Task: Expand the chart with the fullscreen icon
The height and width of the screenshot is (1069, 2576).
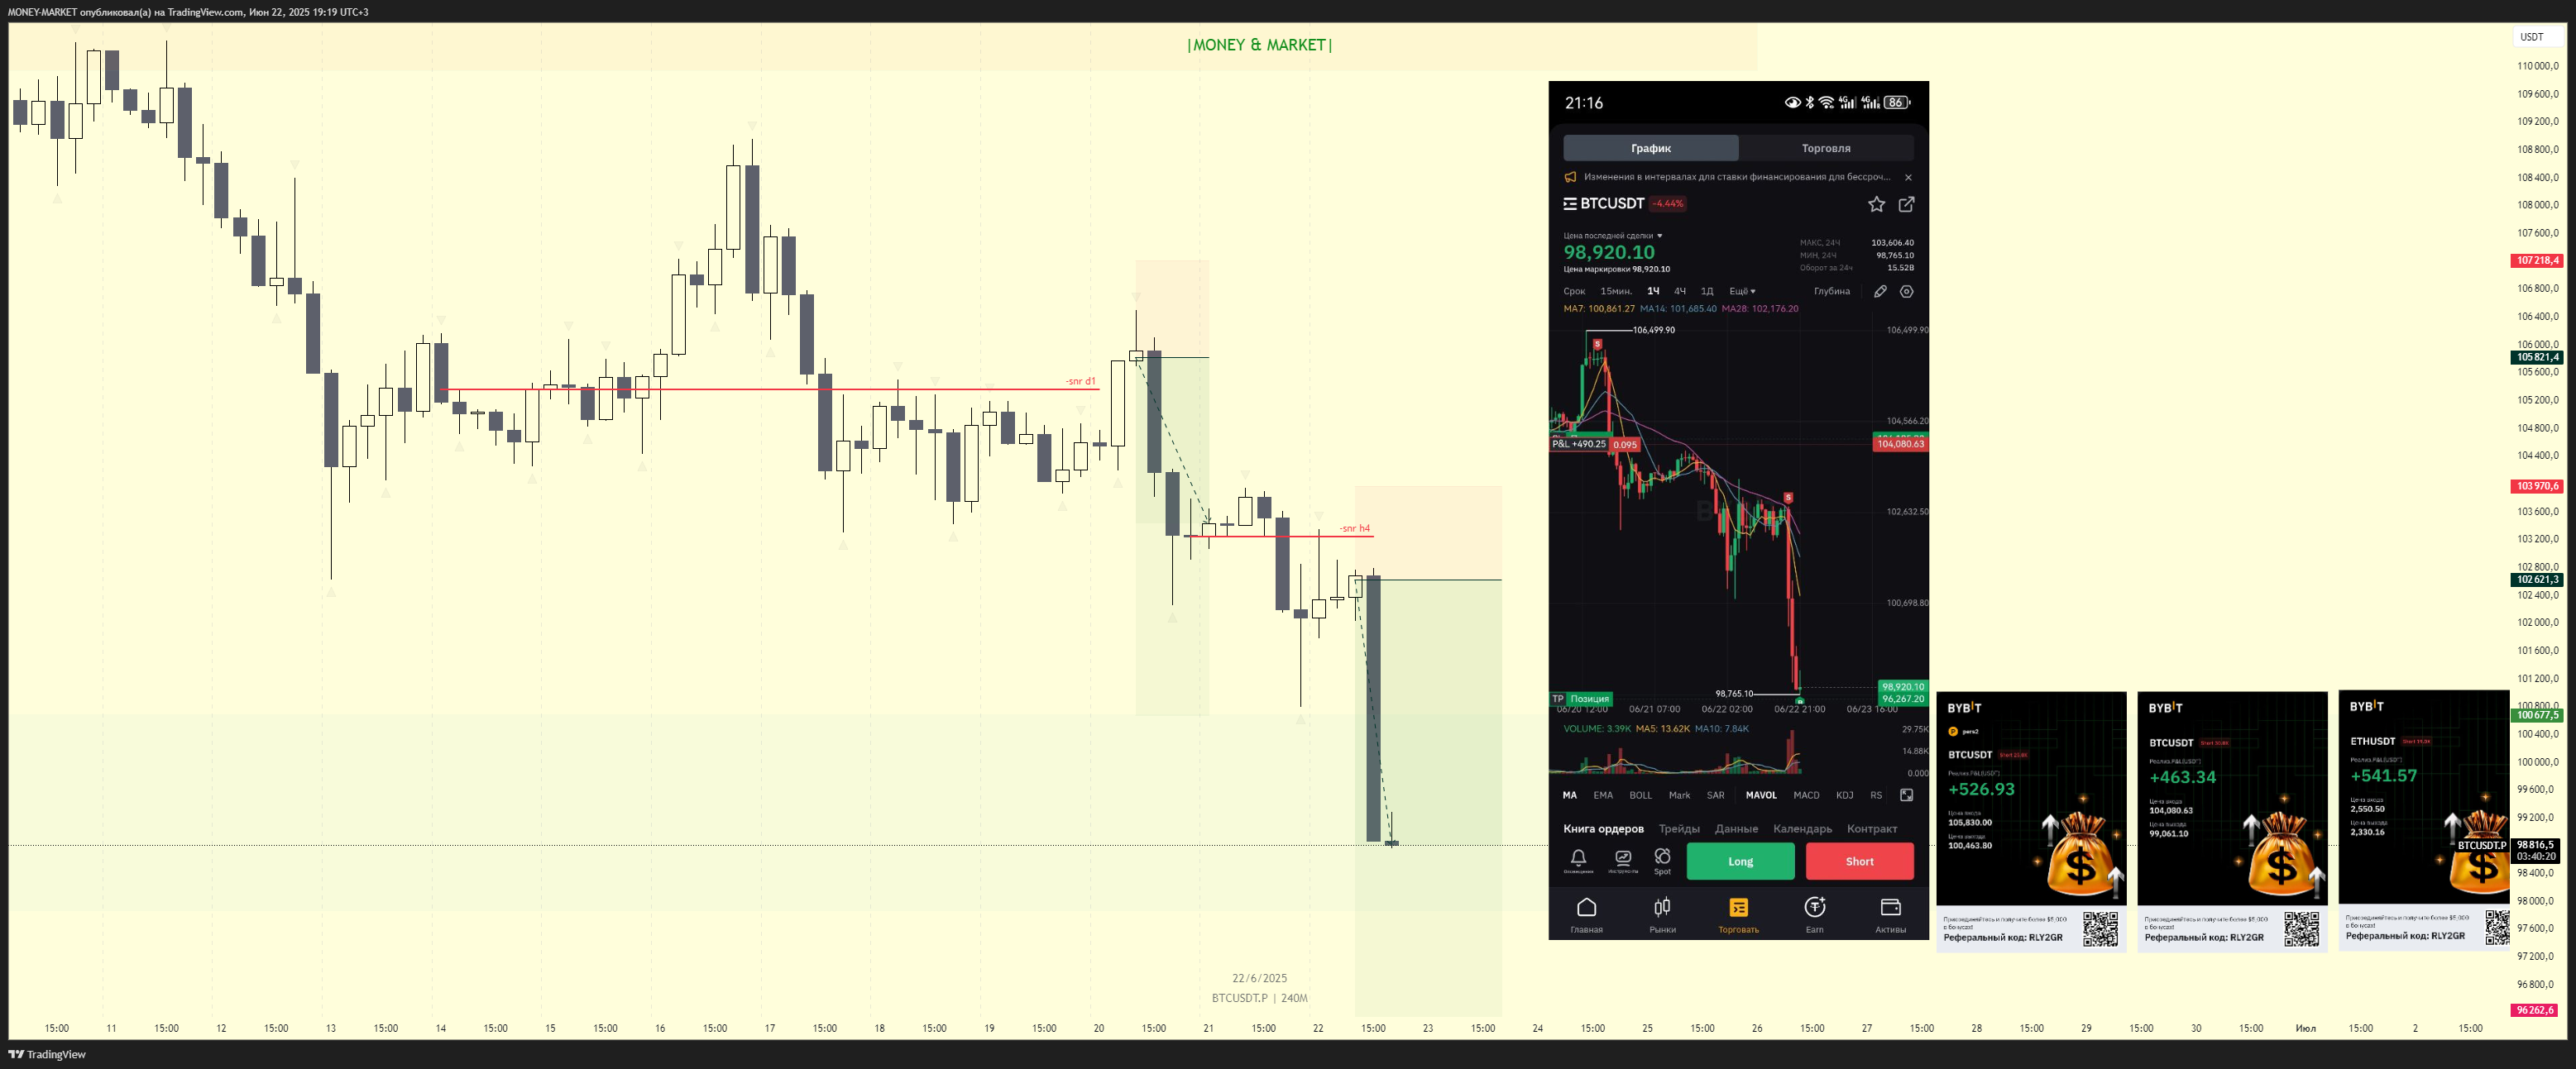Action: pos(1907,795)
